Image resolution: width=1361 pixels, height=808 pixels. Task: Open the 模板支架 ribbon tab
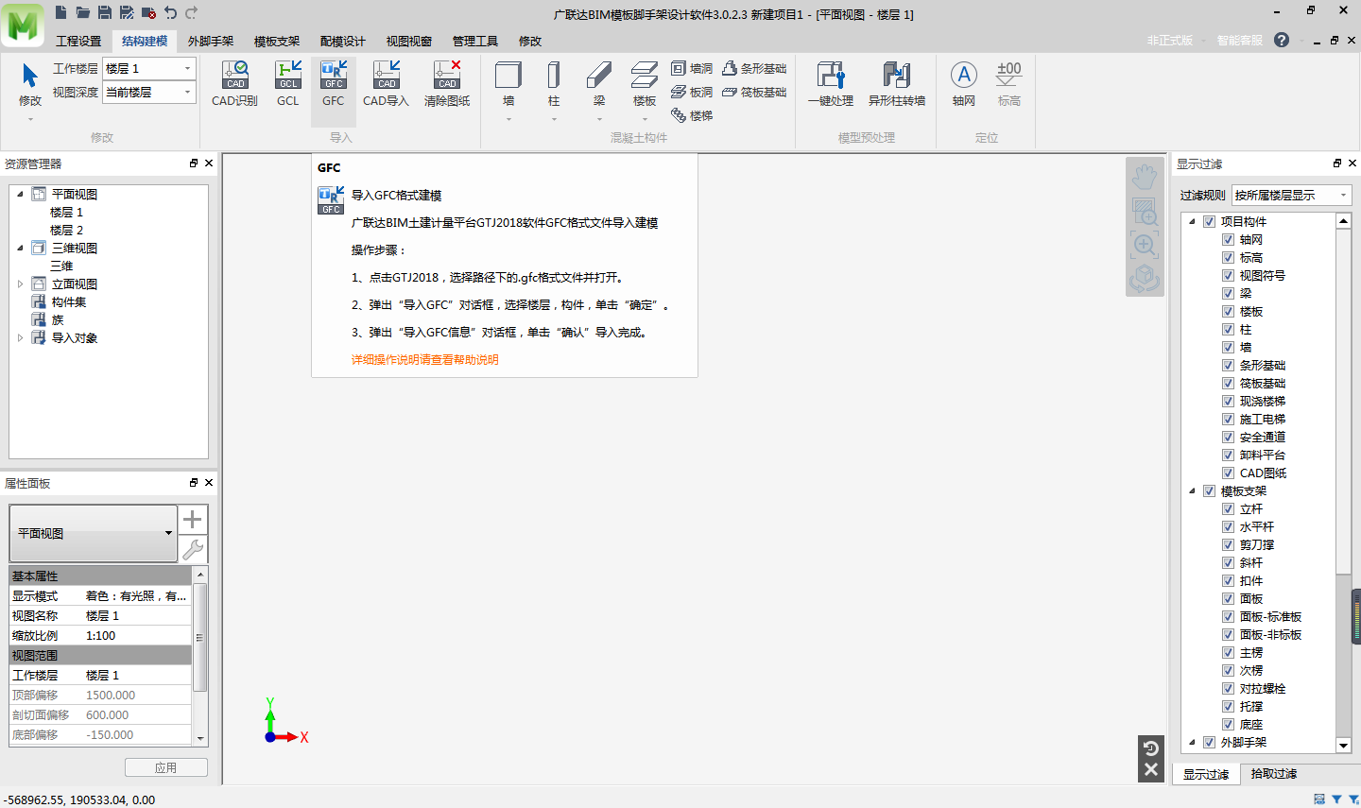(277, 41)
